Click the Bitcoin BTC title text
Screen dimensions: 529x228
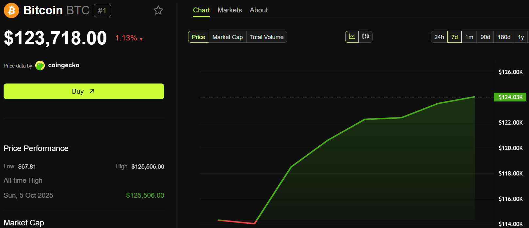click(x=56, y=10)
